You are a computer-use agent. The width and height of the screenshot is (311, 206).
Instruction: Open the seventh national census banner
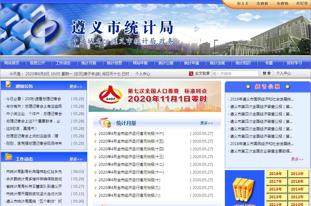tap(155, 96)
